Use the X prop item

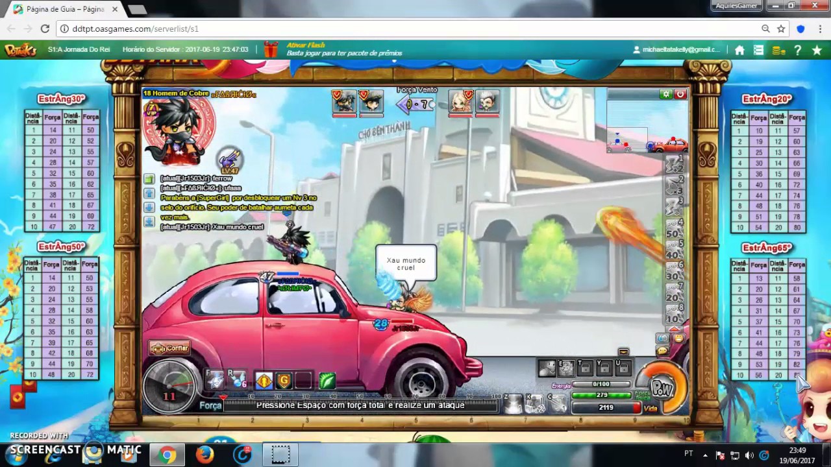click(535, 404)
